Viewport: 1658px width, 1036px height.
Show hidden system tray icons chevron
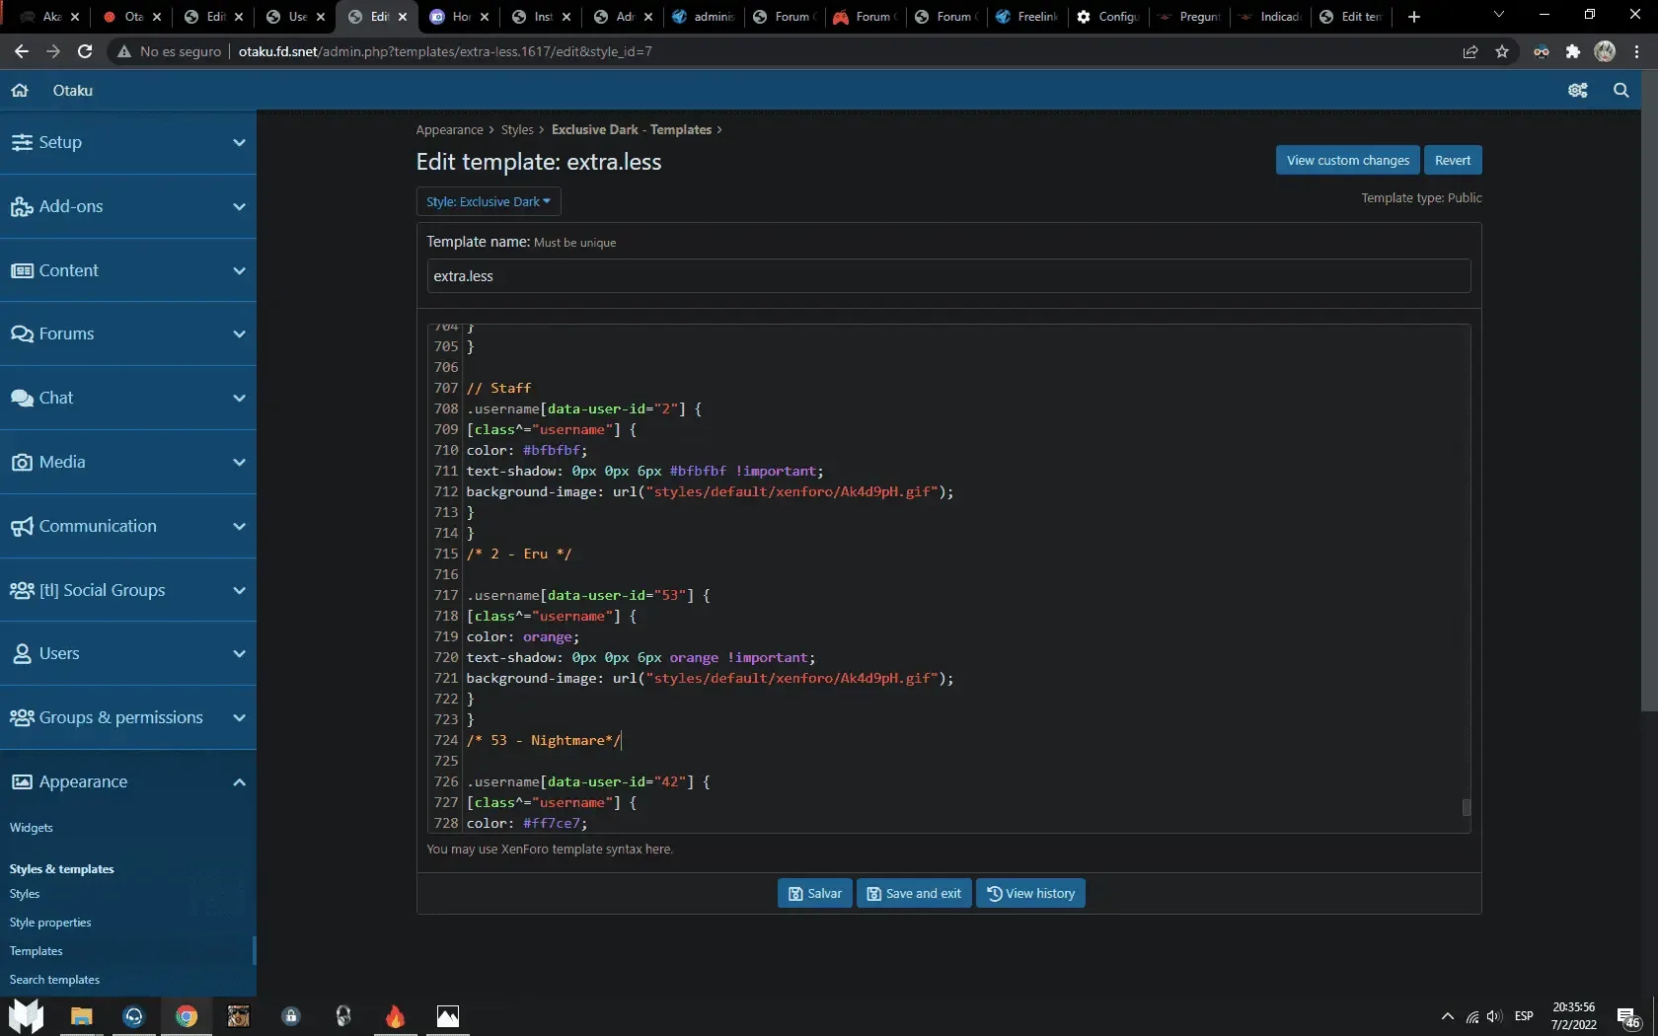[x=1447, y=1016]
